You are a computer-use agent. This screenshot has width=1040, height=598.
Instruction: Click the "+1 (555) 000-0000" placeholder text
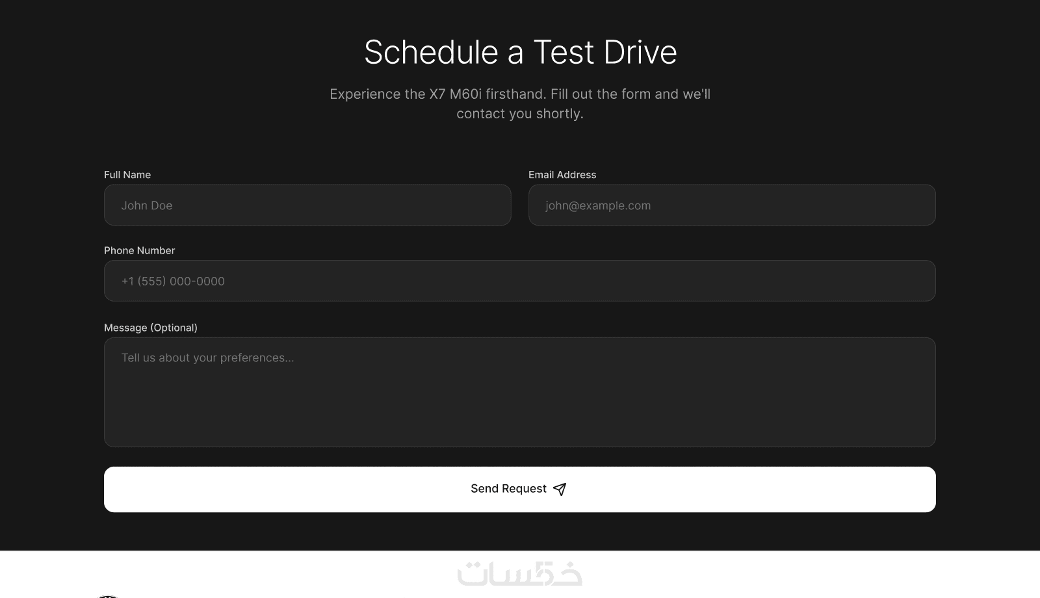click(x=173, y=281)
